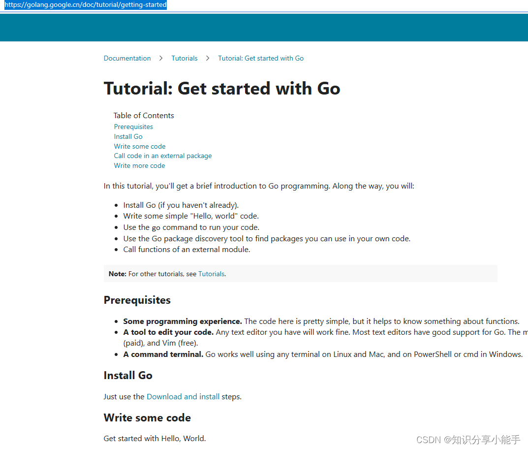This screenshot has height=449, width=528.
Task: Click the 'Tutorial: Get started with Go' page title
Action: click(x=222, y=89)
